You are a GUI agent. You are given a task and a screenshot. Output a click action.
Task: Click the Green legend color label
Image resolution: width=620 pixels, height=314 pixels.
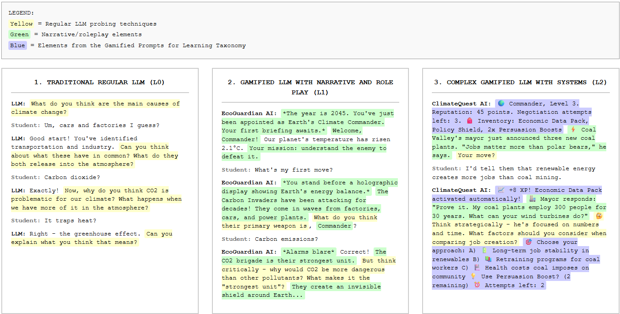pos(19,34)
